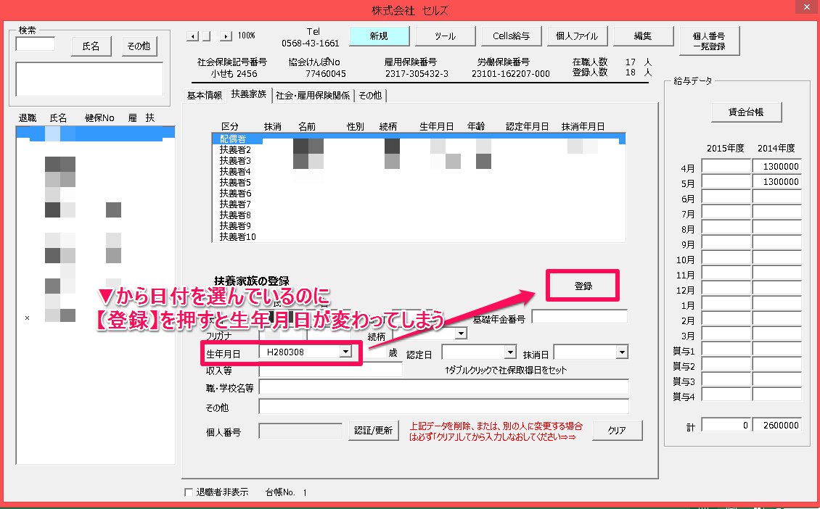Toggle the 退職者非表示 checkbox
Screen dimensions: 820x509
pyautogui.click(x=189, y=492)
